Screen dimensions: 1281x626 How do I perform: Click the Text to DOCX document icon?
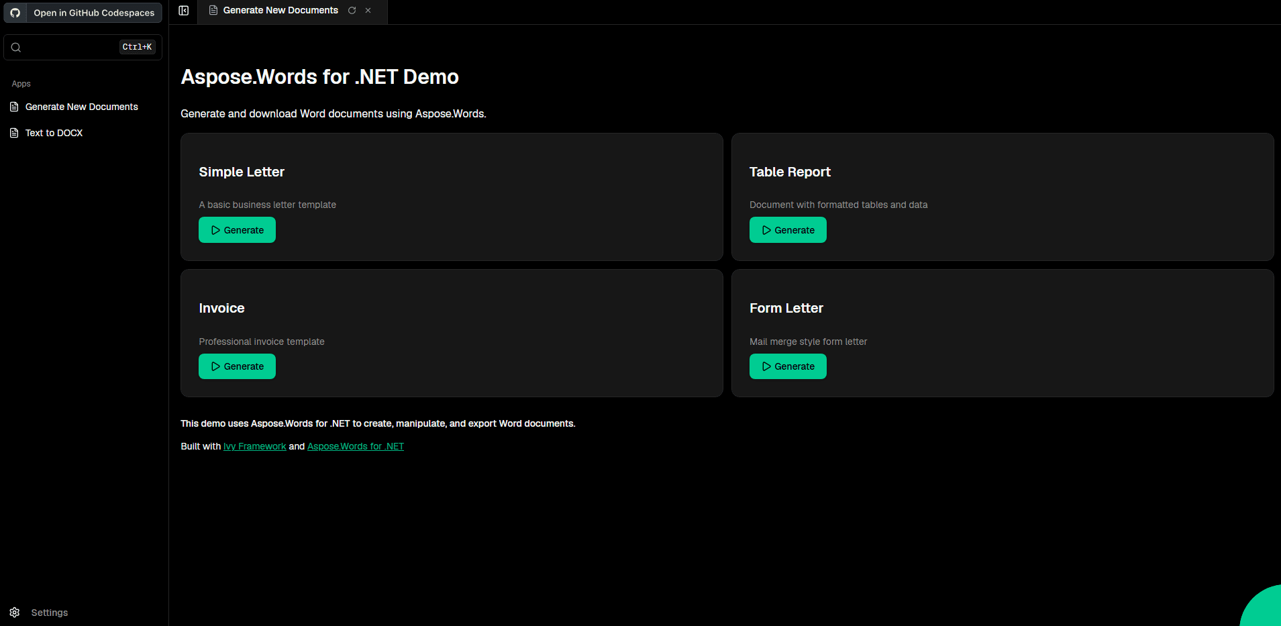(14, 133)
